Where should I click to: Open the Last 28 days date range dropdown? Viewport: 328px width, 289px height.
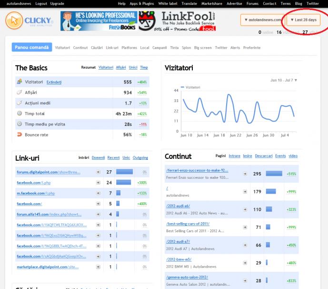pos(303,20)
